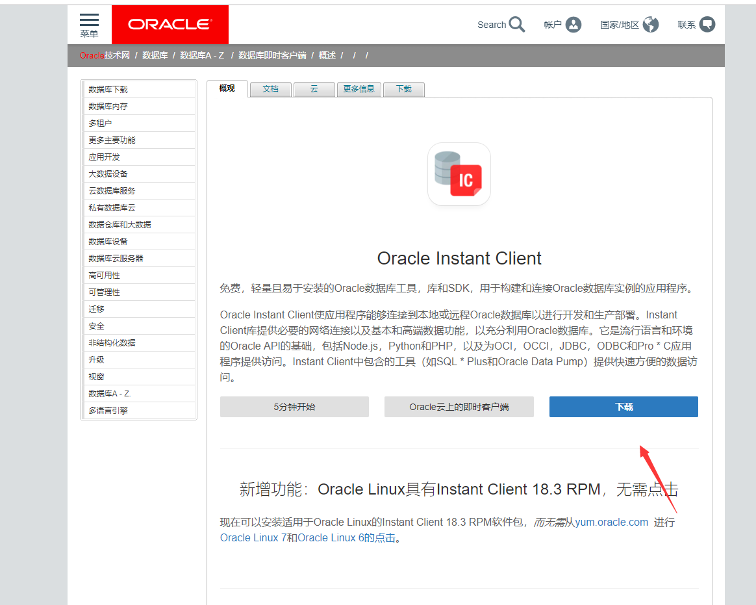Switch to the 文档 tab
This screenshot has height=605, width=756.
270,89
